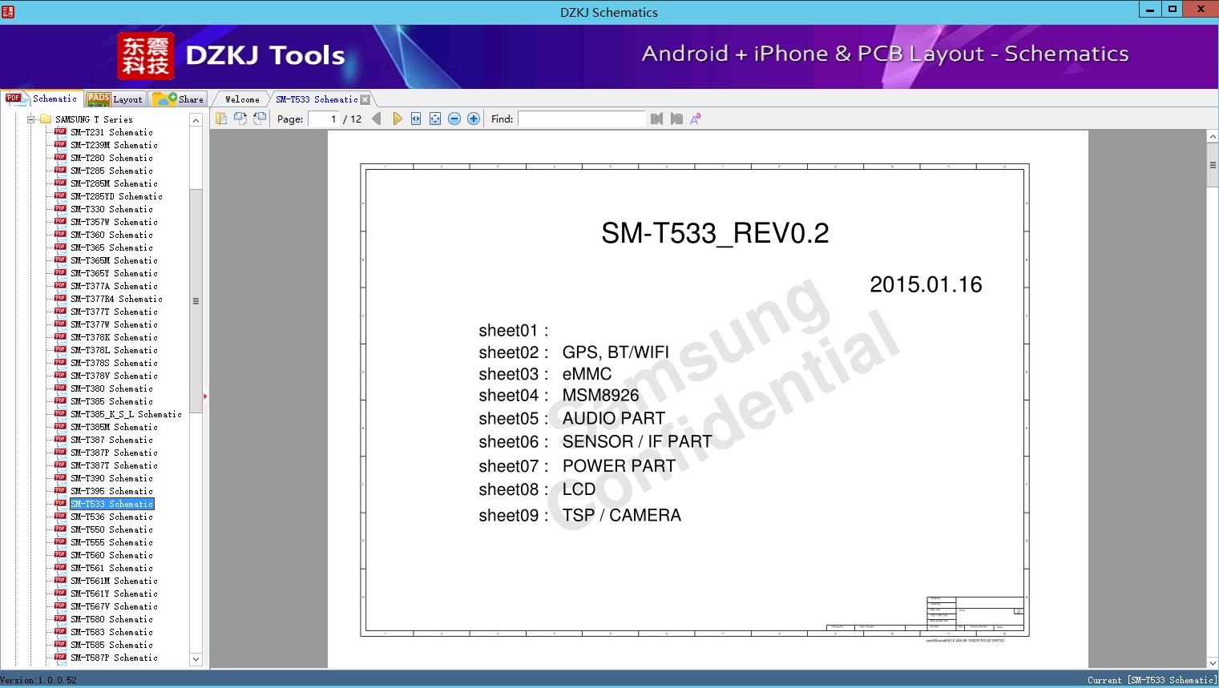Click the DZKJ red logo in banner
1219x688 pixels.
[x=145, y=56]
